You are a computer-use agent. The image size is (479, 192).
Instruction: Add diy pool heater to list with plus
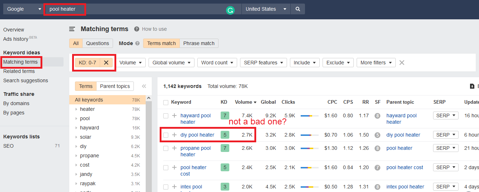point(174,135)
